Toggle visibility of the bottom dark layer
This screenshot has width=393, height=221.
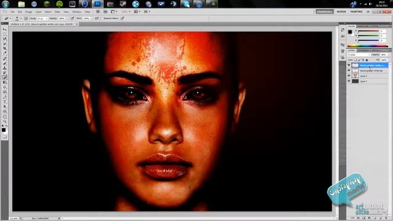(x=349, y=81)
